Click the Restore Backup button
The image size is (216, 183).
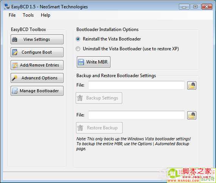pyautogui.click(x=99, y=128)
